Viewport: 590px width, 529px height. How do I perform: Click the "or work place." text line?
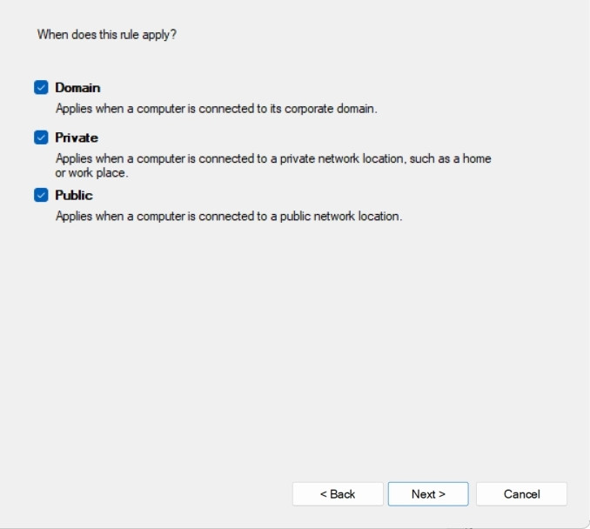[91, 173]
